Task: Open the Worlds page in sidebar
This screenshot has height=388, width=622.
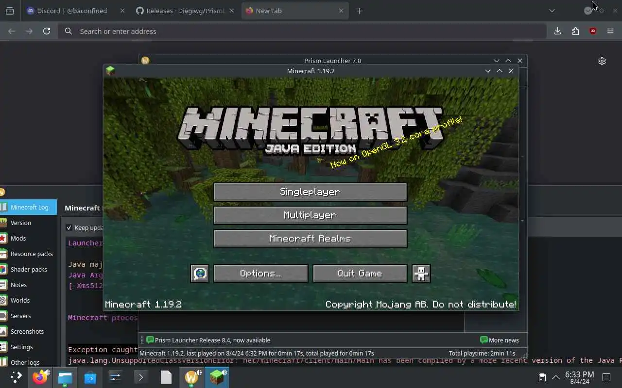Action: 28,300
